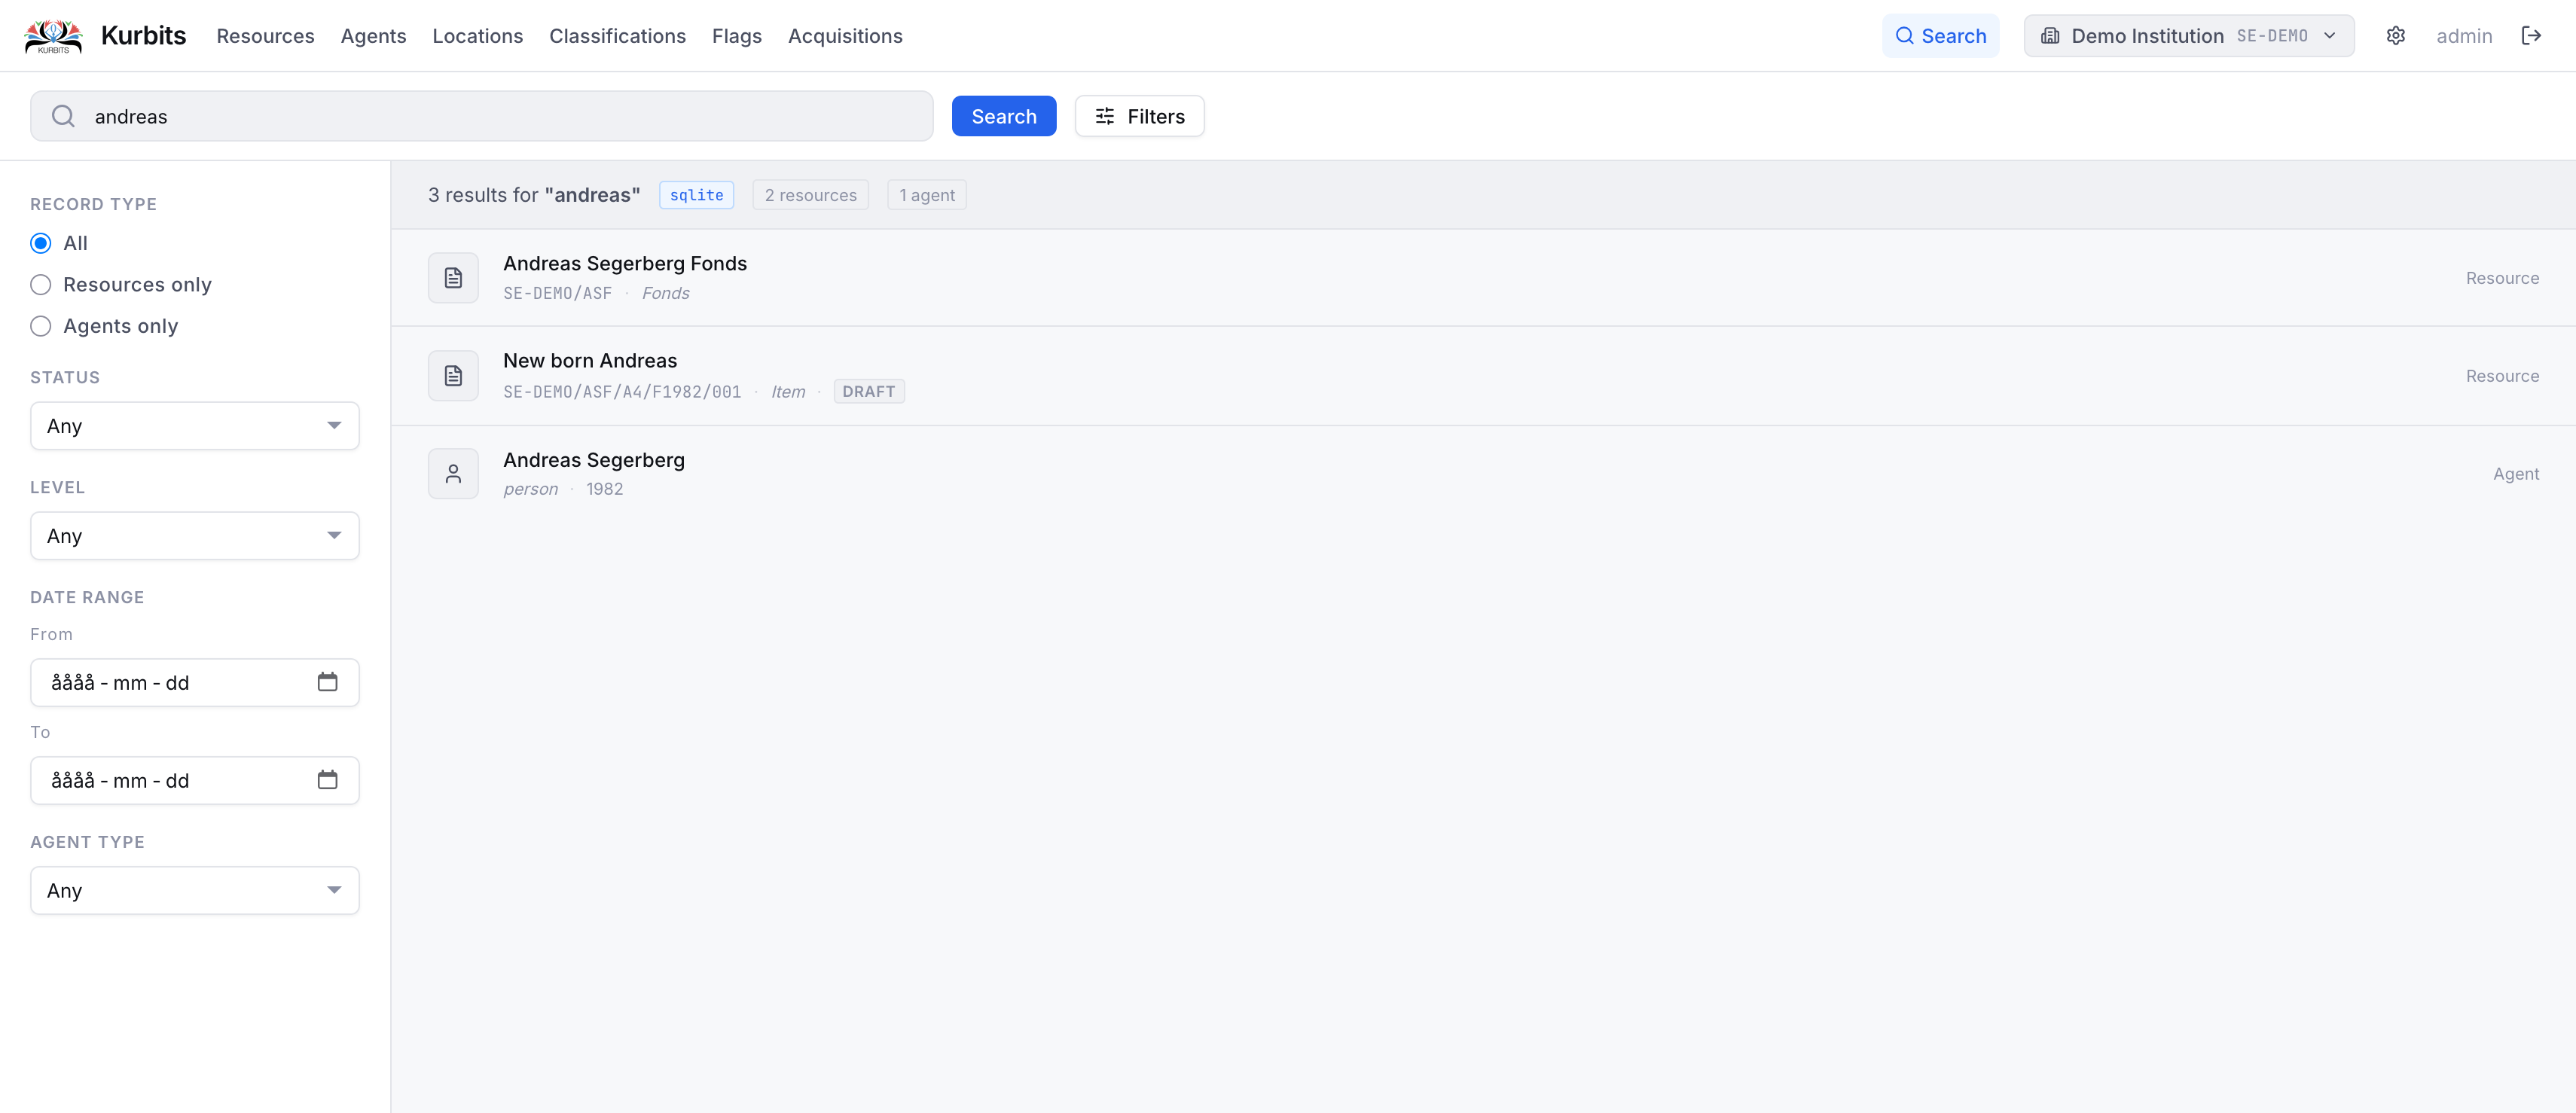Click the DRAFT status badge

coord(869,391)
